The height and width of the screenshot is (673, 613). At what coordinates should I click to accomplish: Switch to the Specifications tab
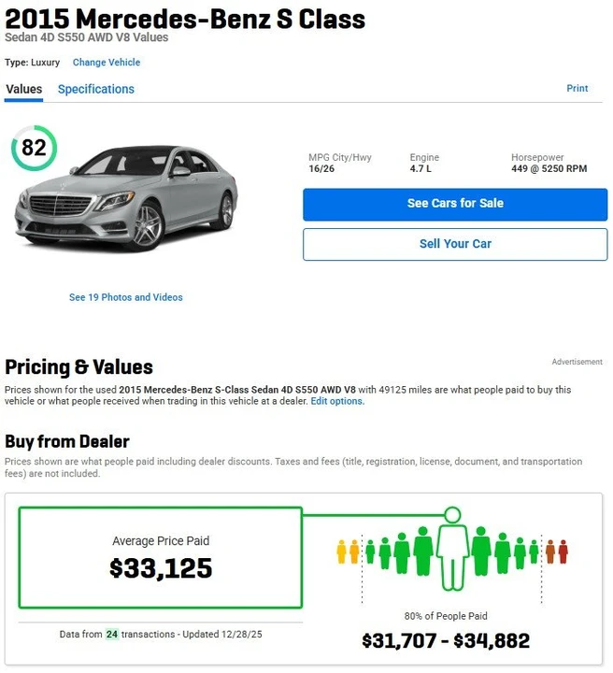[96, 89]
